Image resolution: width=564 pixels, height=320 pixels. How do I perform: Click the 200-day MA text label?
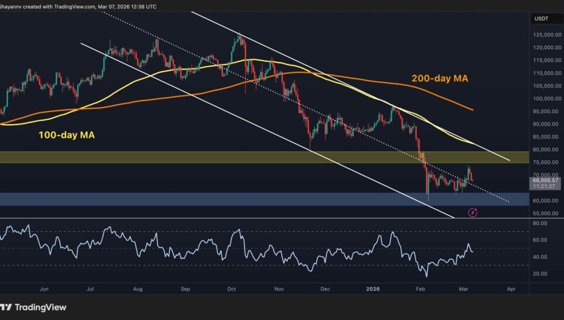tap(440, 79)
